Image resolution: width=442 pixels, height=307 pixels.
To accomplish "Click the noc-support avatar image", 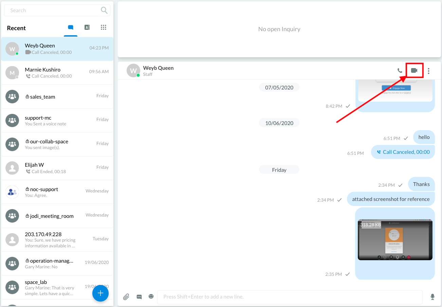I will [12, 192].
